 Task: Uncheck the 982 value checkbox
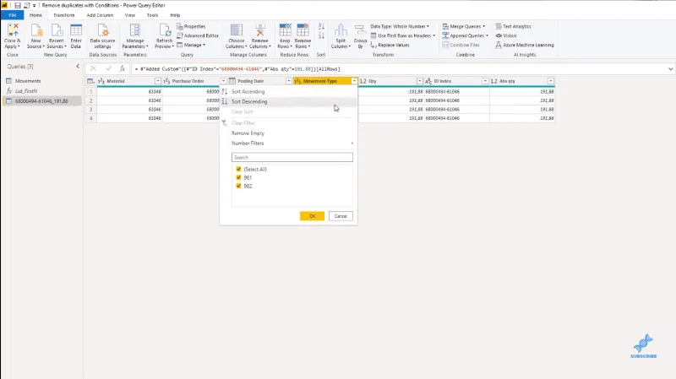point(238,186)
